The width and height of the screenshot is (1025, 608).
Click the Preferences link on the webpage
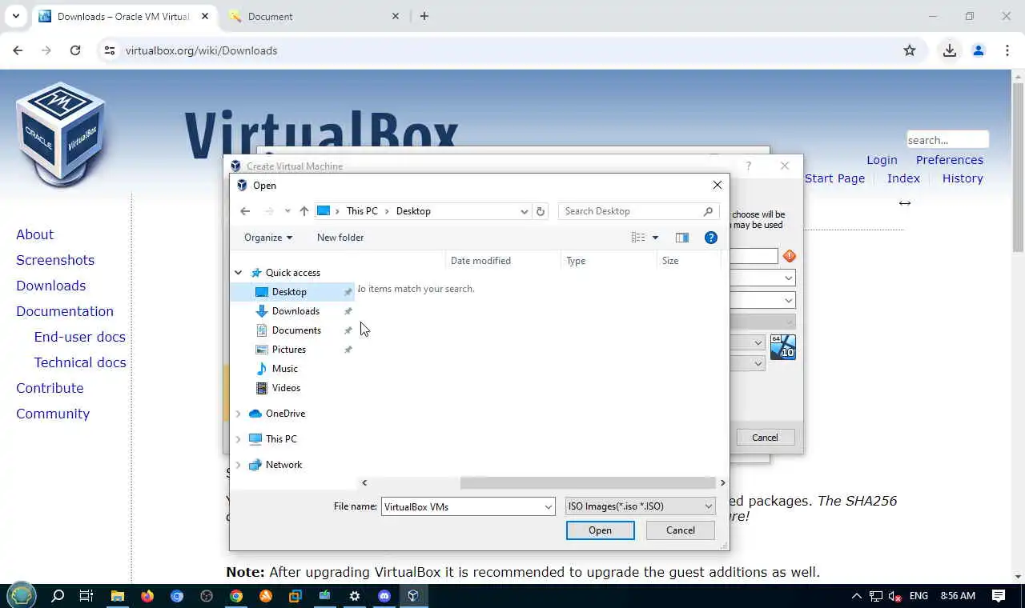[950, 160]
